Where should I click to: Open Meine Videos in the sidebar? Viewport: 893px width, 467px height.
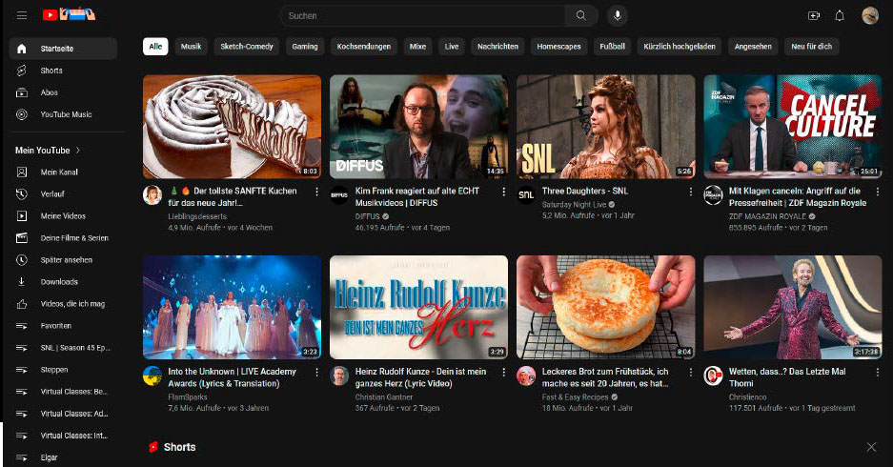[x=63, y=215]
